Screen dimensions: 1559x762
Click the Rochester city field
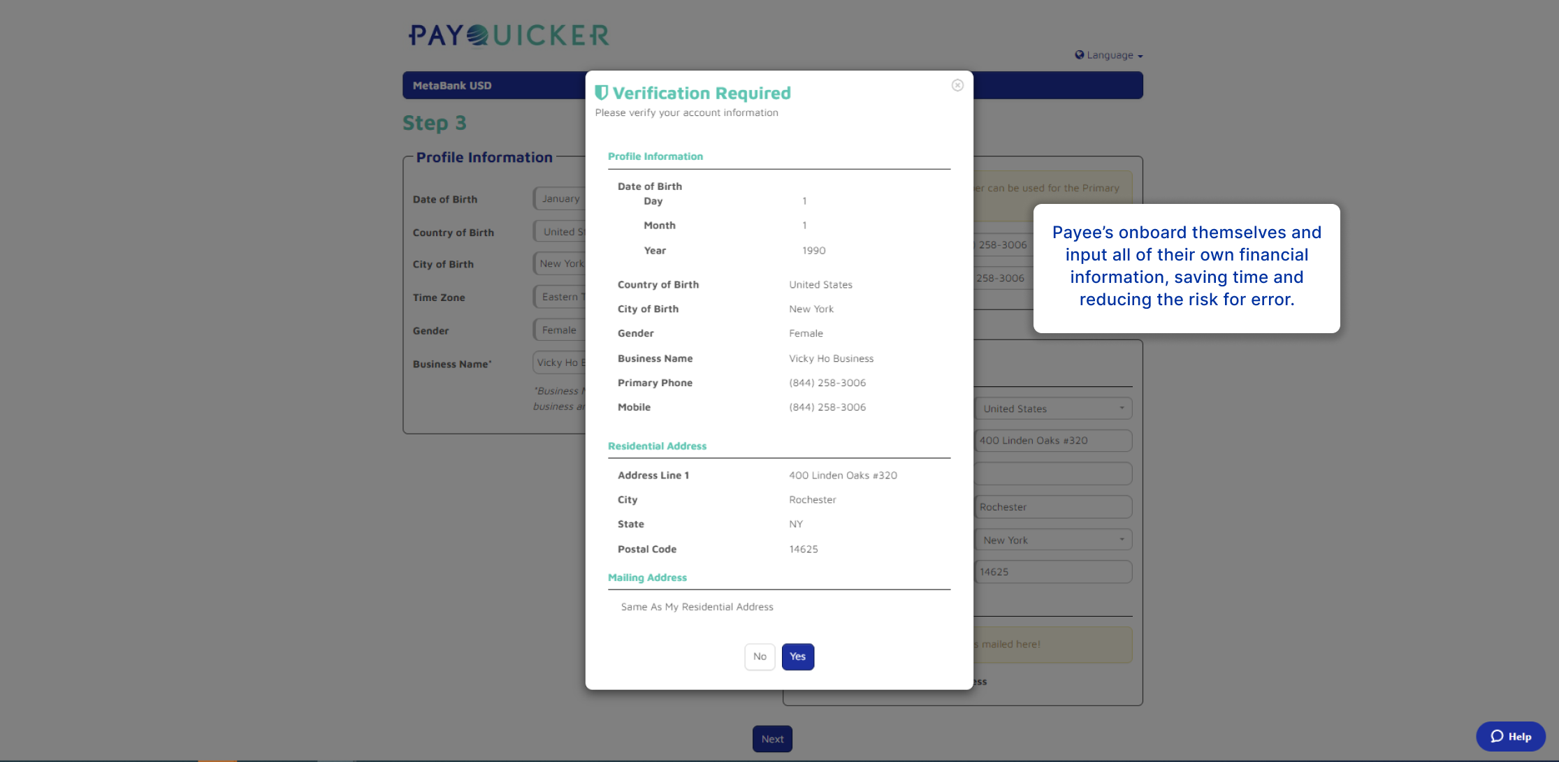(1053, 507)
